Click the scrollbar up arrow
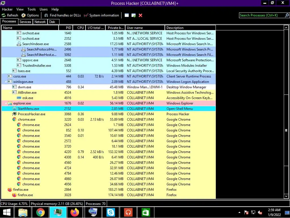 pyautogui.click(x=286, y=28)
